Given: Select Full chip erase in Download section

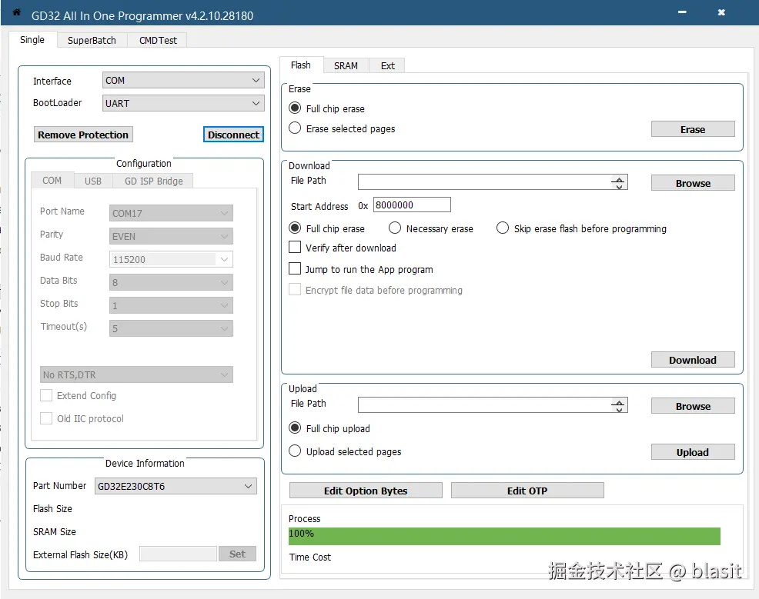Looking at the screenshot, I should click(326, 228).
